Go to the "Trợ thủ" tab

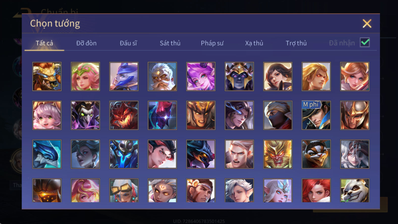click(x=296, y=43)
